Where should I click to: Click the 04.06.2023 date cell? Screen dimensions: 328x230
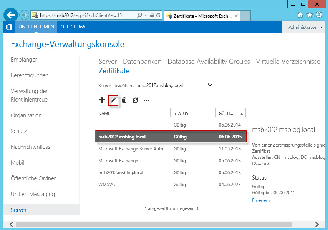[230, 185]
